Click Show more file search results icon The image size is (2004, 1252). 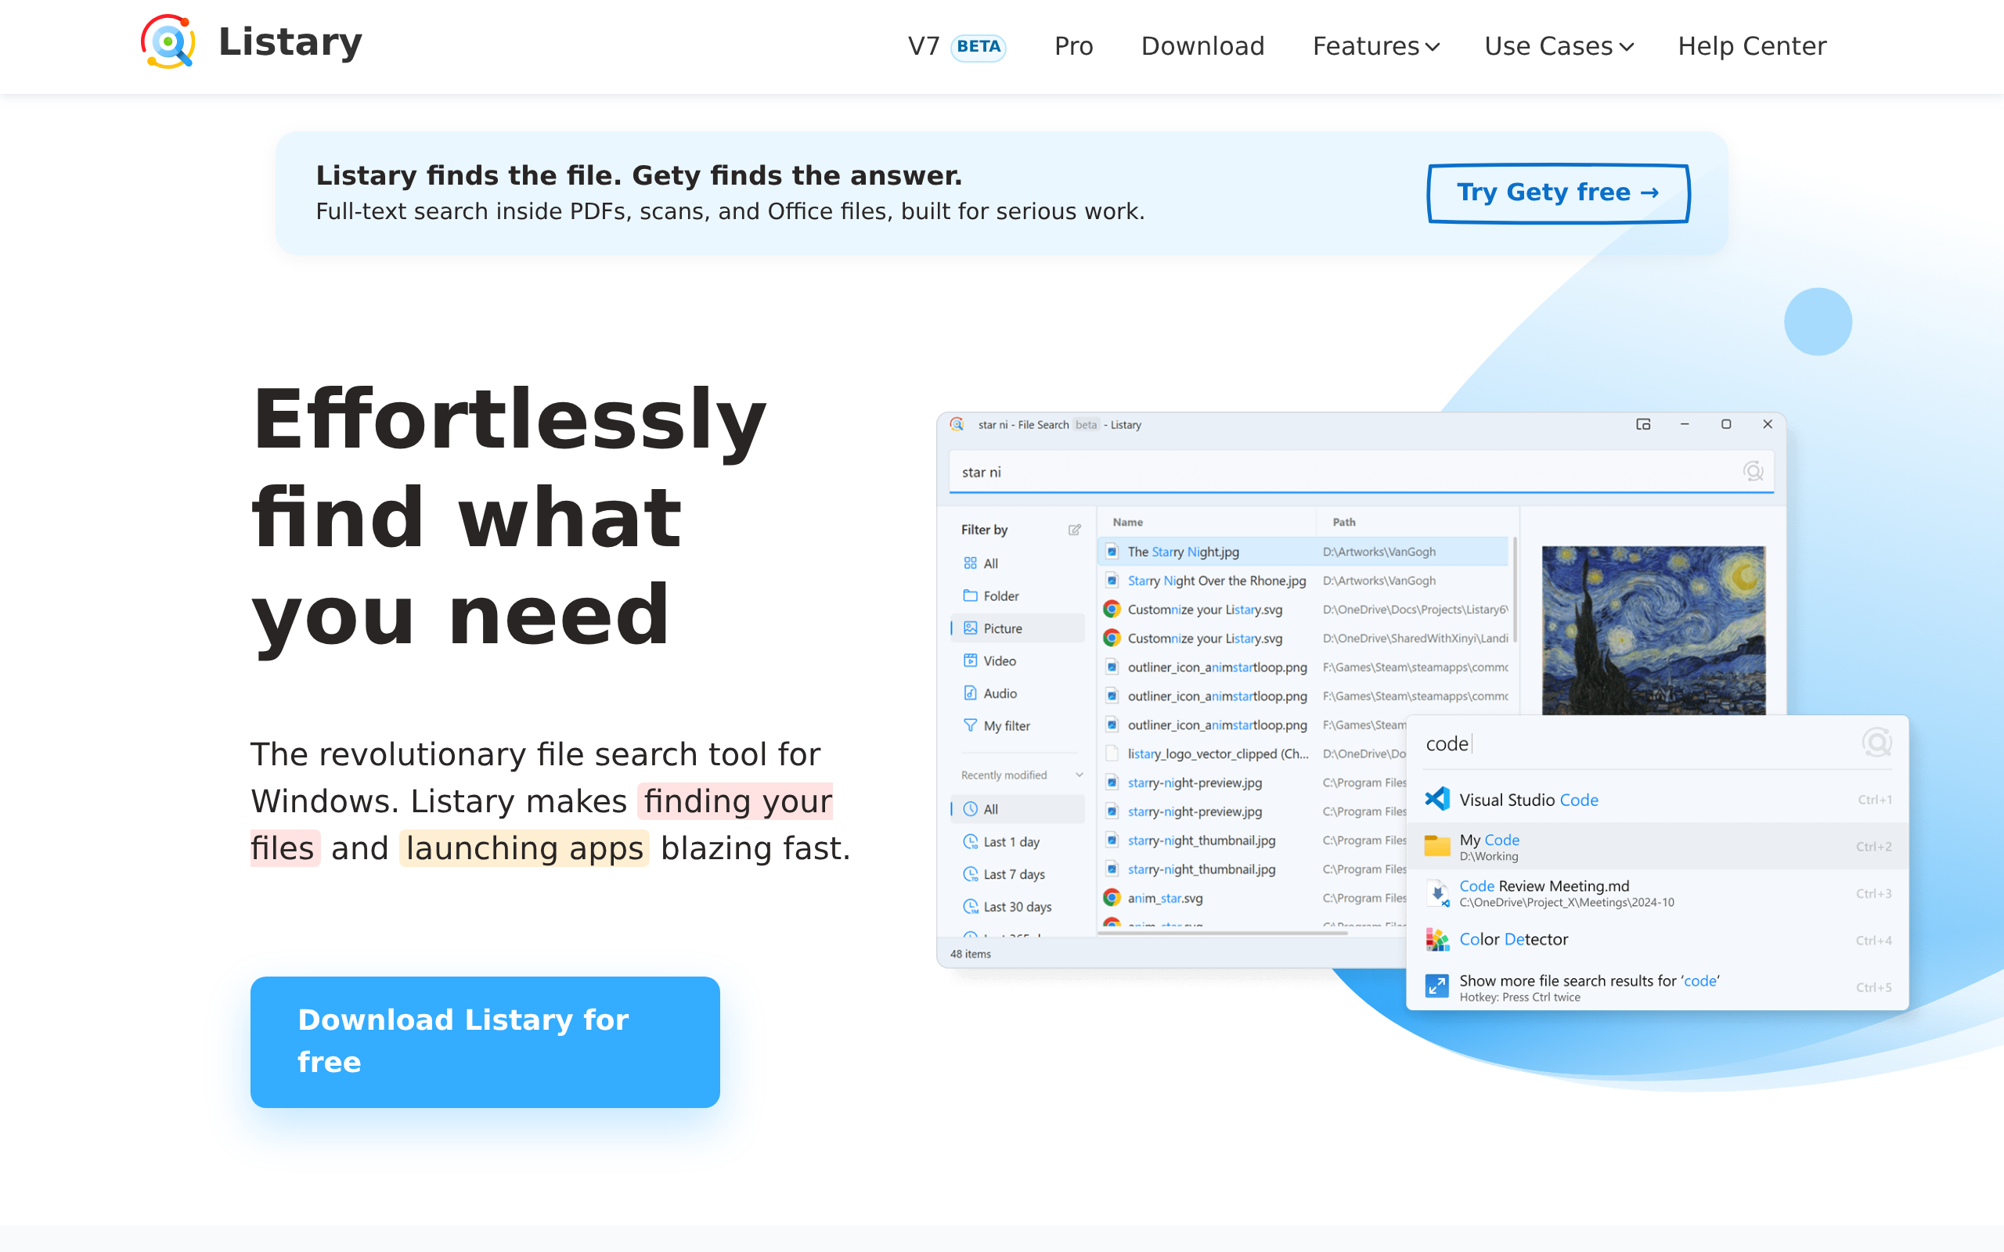[x=1436, y=986]
